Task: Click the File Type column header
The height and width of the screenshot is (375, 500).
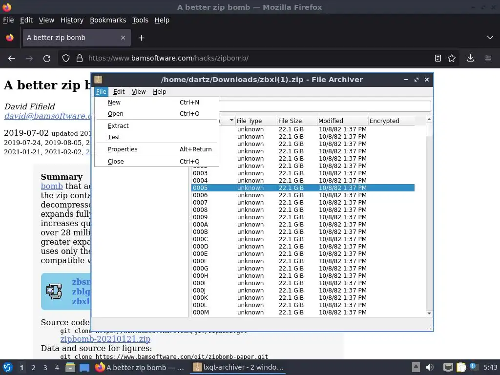Action: point(256,121)
